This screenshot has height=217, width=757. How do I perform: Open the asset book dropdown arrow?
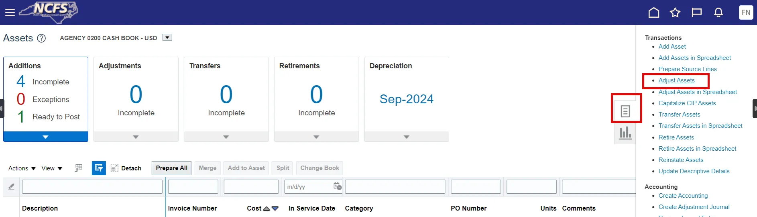pos(167,37)
